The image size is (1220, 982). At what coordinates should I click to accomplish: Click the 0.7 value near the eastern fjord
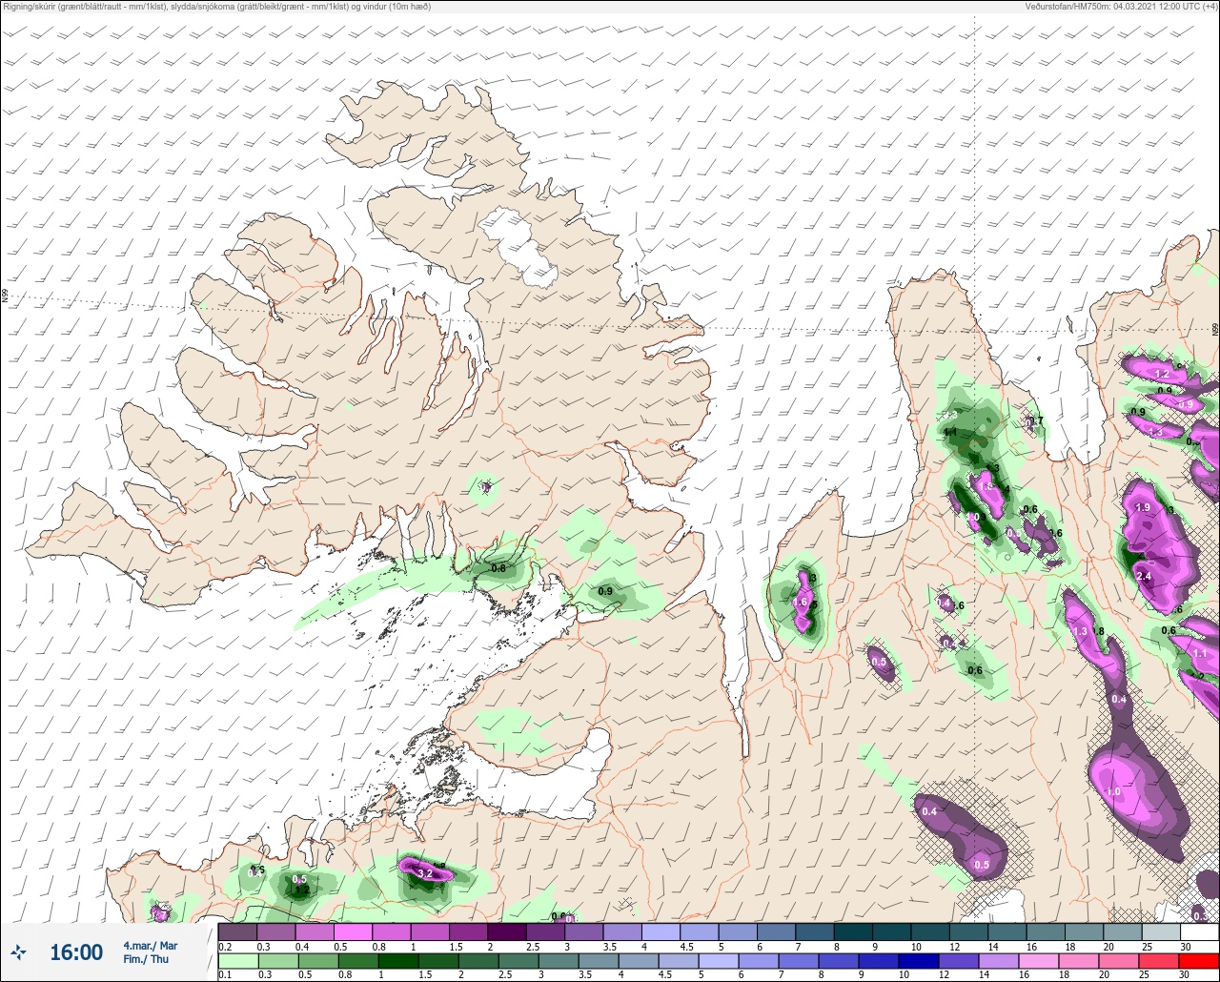[1036, 420]
